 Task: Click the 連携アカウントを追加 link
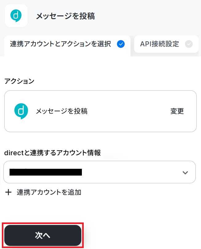49,192
